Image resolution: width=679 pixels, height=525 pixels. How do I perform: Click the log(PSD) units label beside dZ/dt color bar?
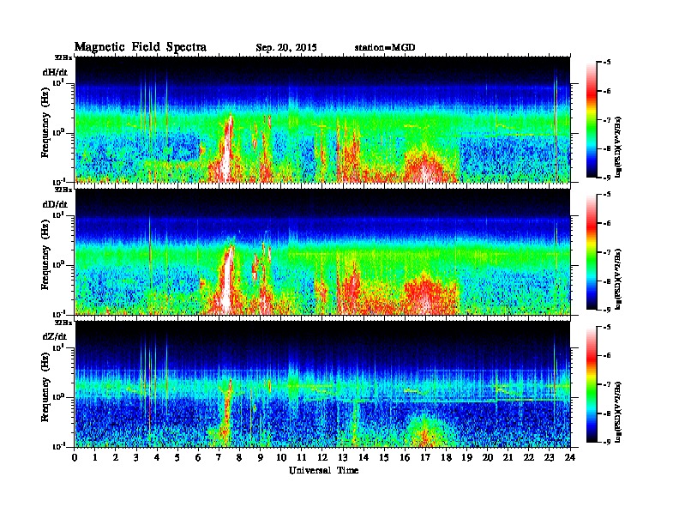tap(619, 412)
